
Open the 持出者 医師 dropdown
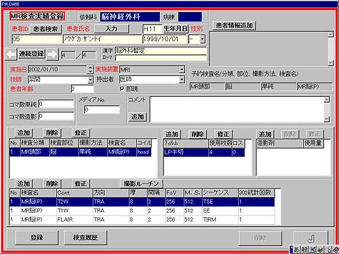pyautogui.click(x=182, y=79)
